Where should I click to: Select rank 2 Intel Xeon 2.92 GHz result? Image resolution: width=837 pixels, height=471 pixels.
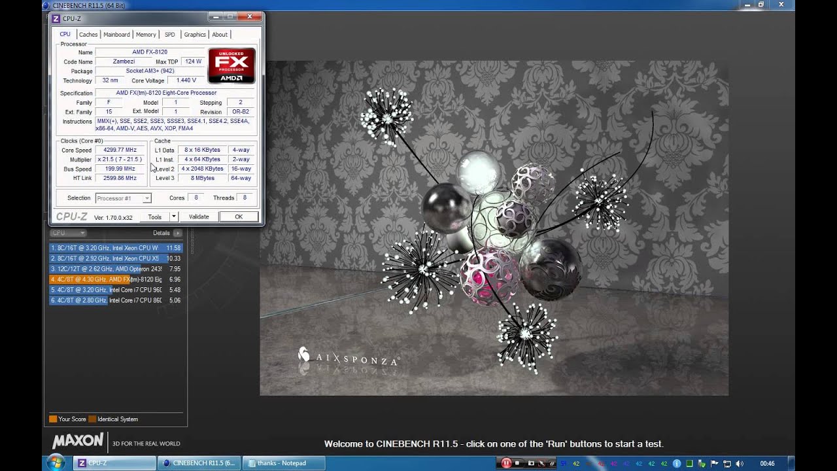[x=116, y=258]
